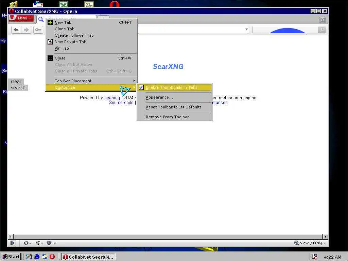Launch Internet Explorer from quick launch
Image resolution: width=348 pixels, height=261 pixels.
tap(37, 257)
